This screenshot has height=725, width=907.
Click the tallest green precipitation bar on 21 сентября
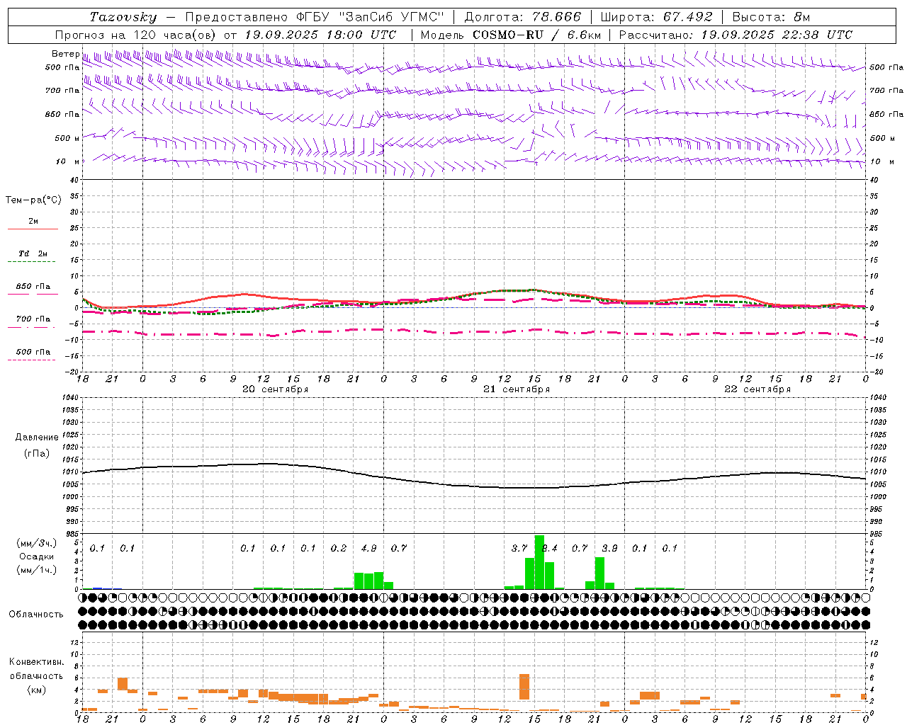click(539, 562)
